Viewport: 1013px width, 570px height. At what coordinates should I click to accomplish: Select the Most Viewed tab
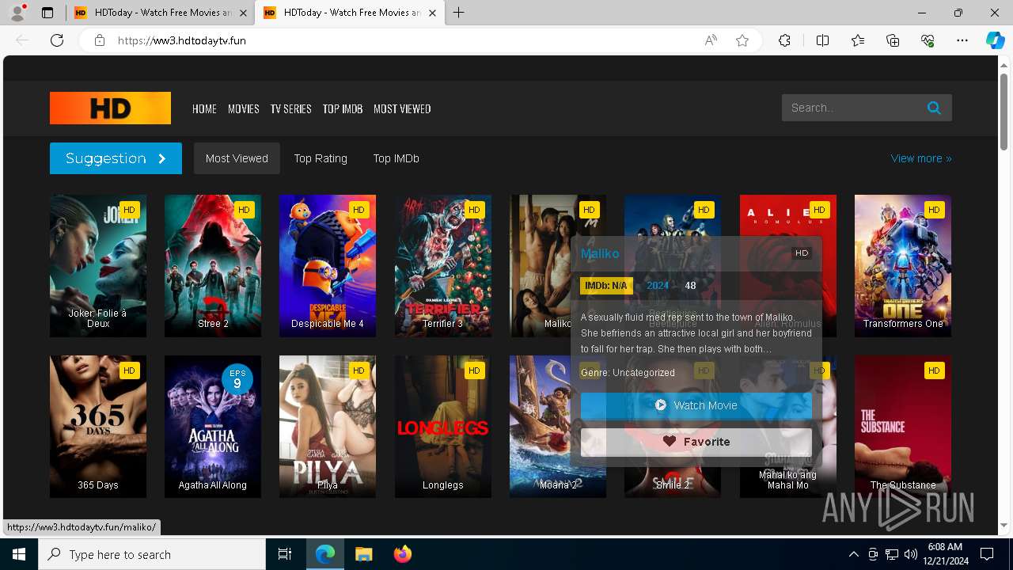point(237,158)
